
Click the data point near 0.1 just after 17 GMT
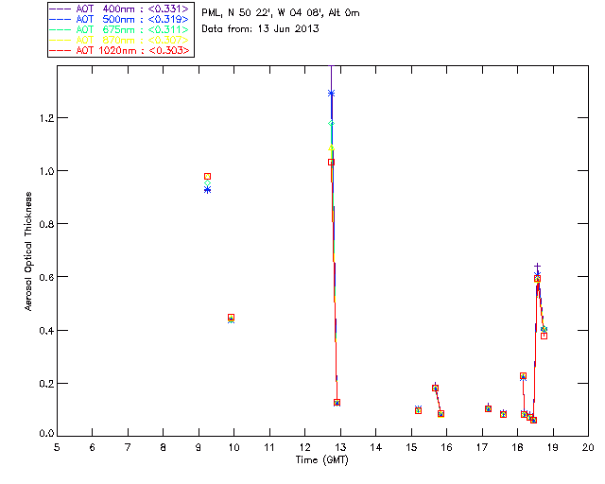pyautogui.click(x=488, y=408)
